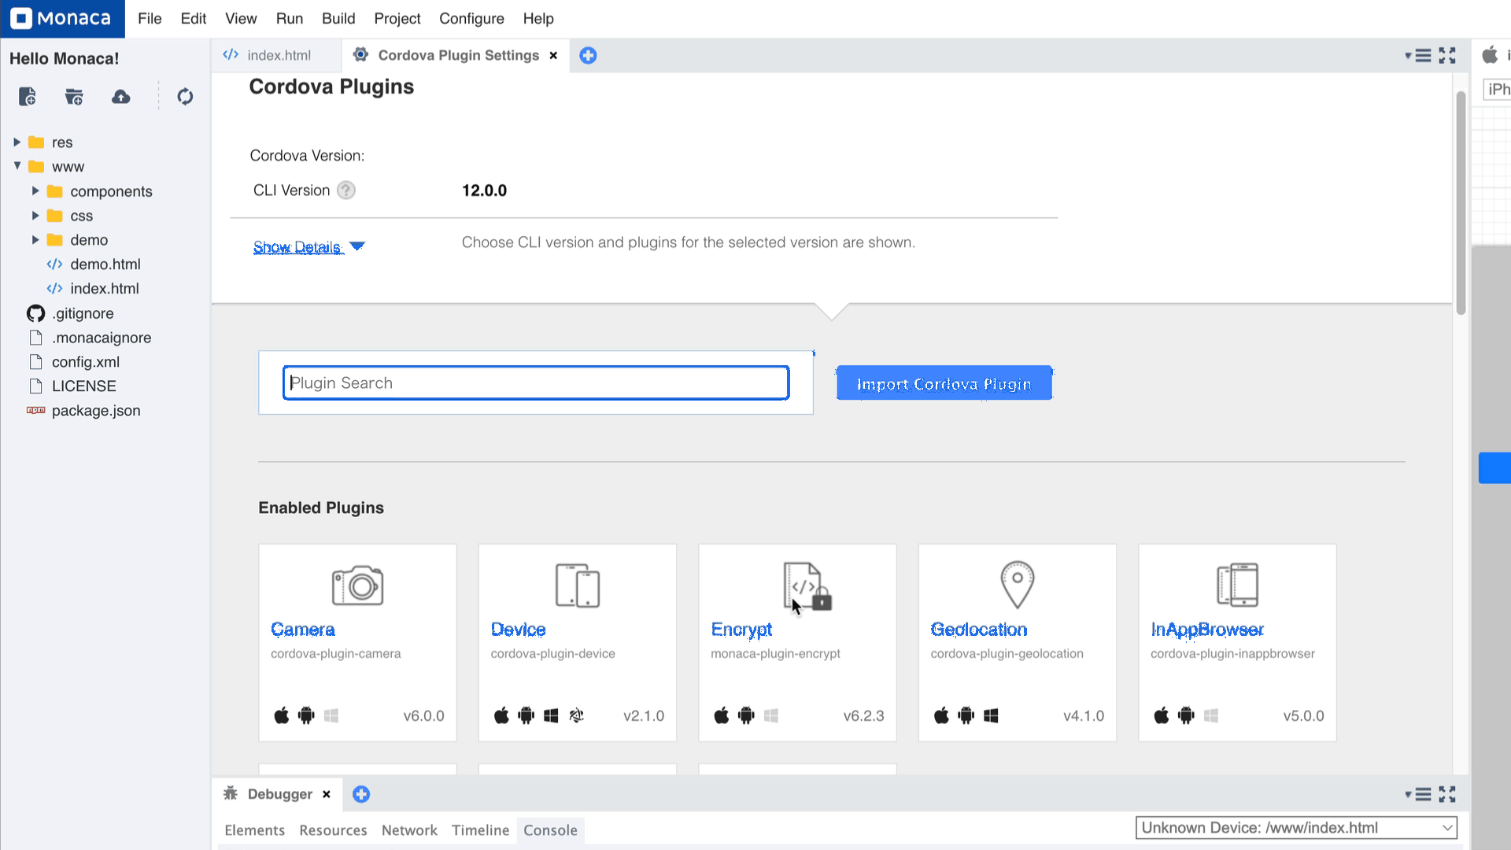Click the Show Details link
This screenshot has height=850, width=1511.
297,247
